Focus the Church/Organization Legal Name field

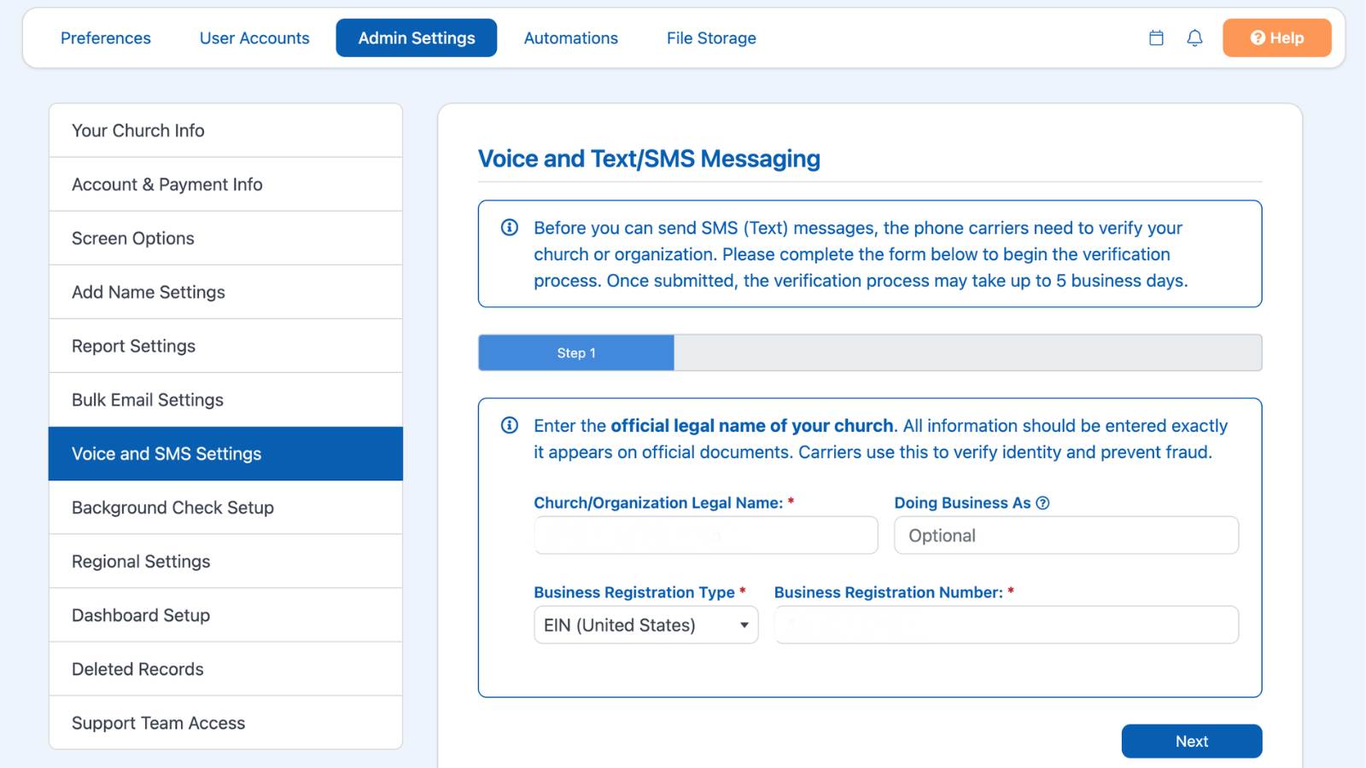(x=706, y=535)
